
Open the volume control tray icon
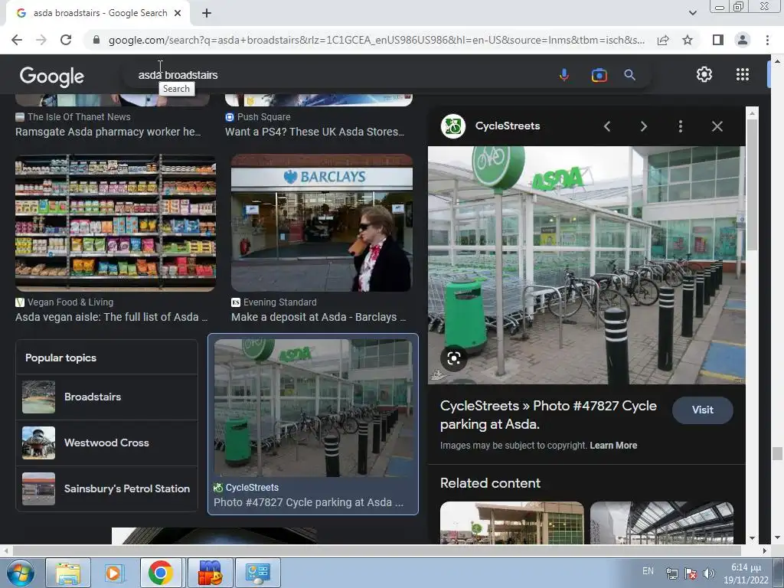(x=708, y=573)
